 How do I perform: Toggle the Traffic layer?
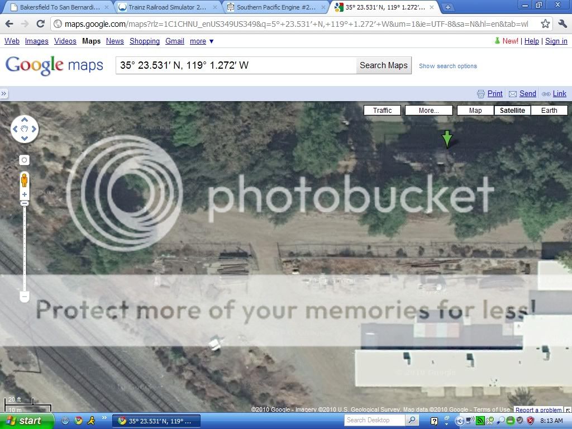(382, 110)
